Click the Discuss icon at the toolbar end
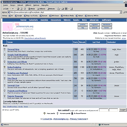This screenshot has width=127, height=127. (71, 9)
